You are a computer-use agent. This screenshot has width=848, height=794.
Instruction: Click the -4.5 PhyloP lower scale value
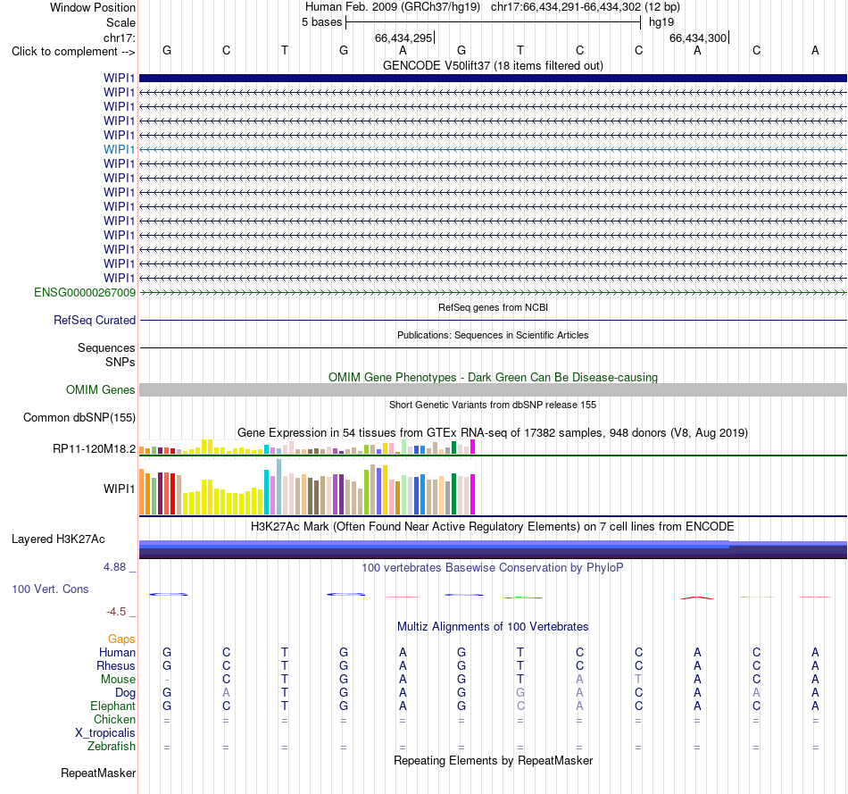[x=116, y=612]
